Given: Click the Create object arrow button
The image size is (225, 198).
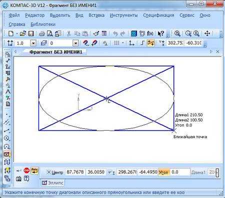Looking at the screenshot, I should pyautogui.click(x=19, y=171).
